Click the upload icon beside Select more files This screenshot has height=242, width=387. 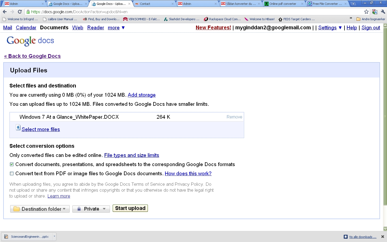click(18, 127)
